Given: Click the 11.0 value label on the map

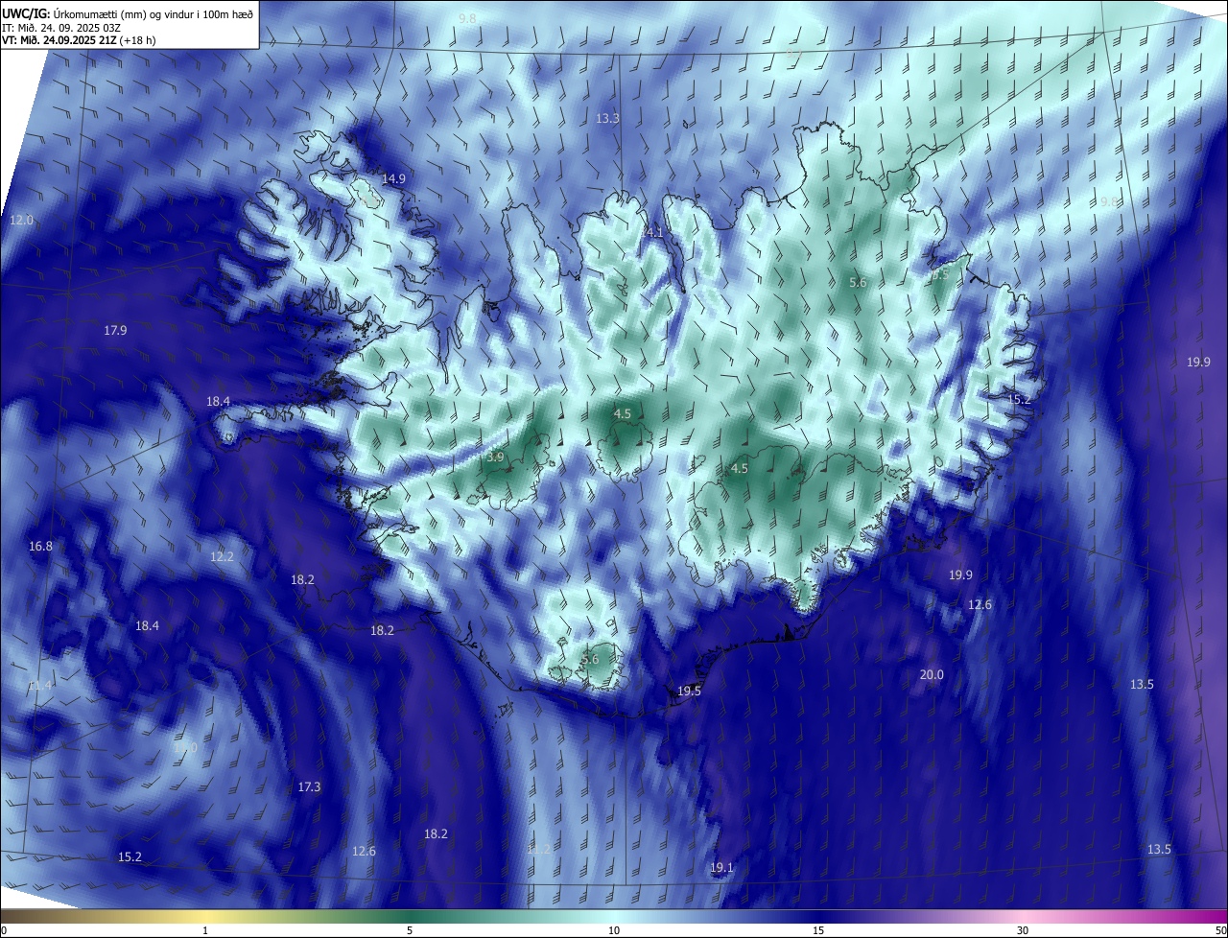Looking at the screenshot, I should (x=185, y=748).
